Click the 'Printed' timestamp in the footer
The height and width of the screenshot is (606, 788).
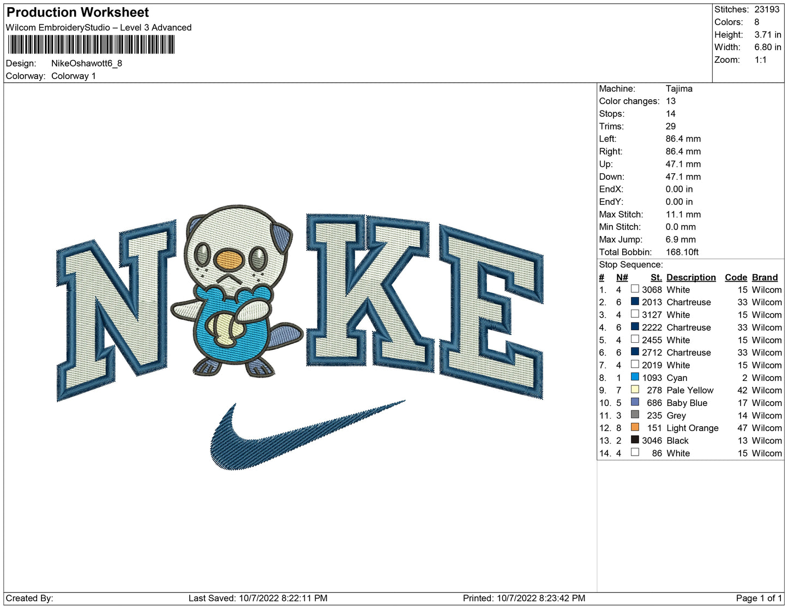pos(524,598)
